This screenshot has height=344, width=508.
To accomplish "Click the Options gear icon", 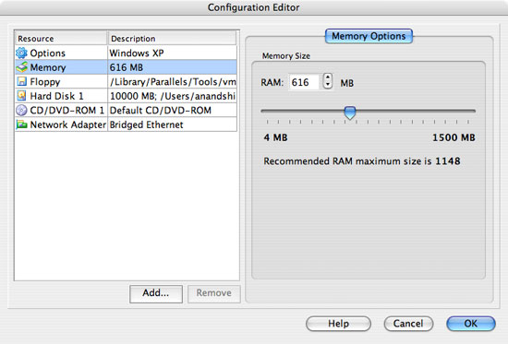I will [21, 53].
